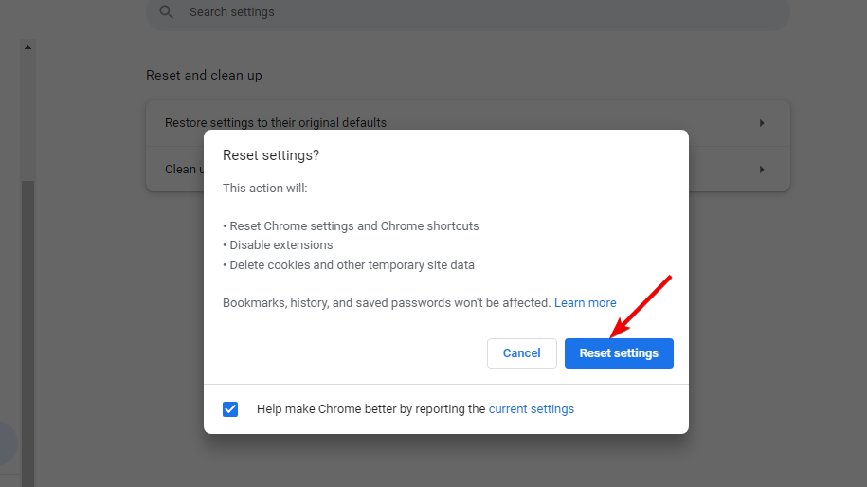Expand the Clean up computer row arrow

tap(762, 170)
